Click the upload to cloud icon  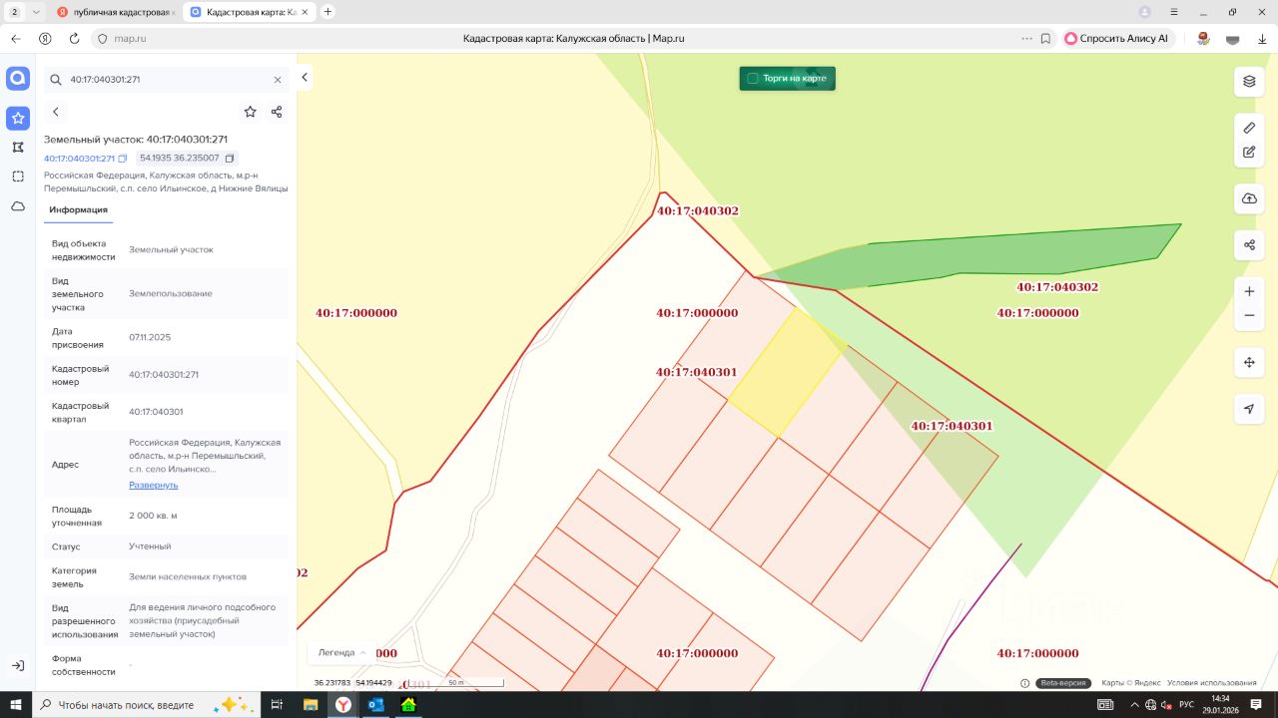click(1249, 198)
